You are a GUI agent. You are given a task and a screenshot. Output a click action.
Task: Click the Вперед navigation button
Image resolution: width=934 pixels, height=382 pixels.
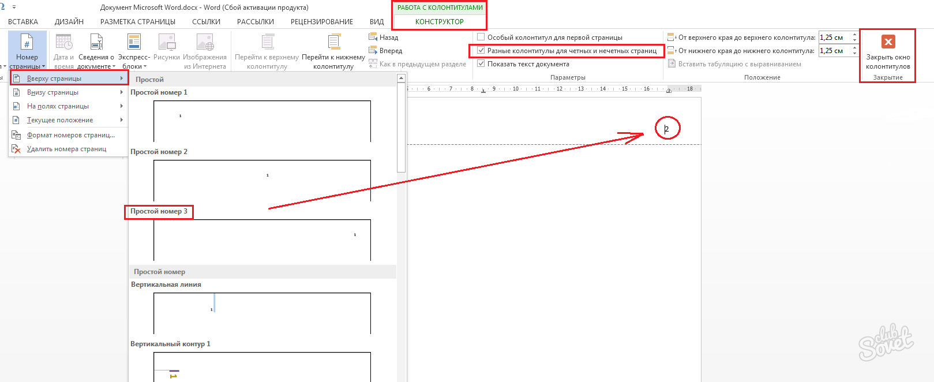[385, 51]
